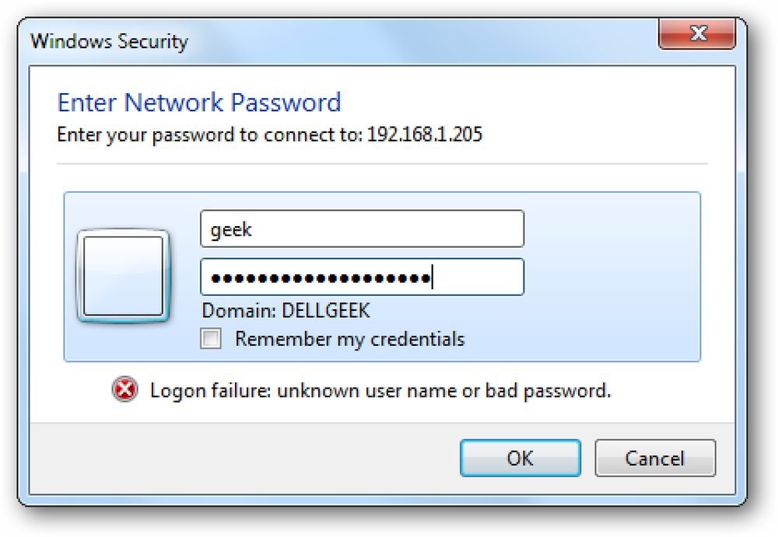This screenshot has height=537, width=778.
Task: Click the red error icon beside Logon failure
Action: [x=124, y=389]
